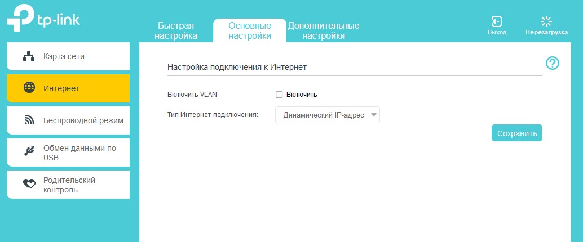This screenshot has width=583, height=242.
Task: Click the parental control heart icon
Action: click(x=29, y=184)
